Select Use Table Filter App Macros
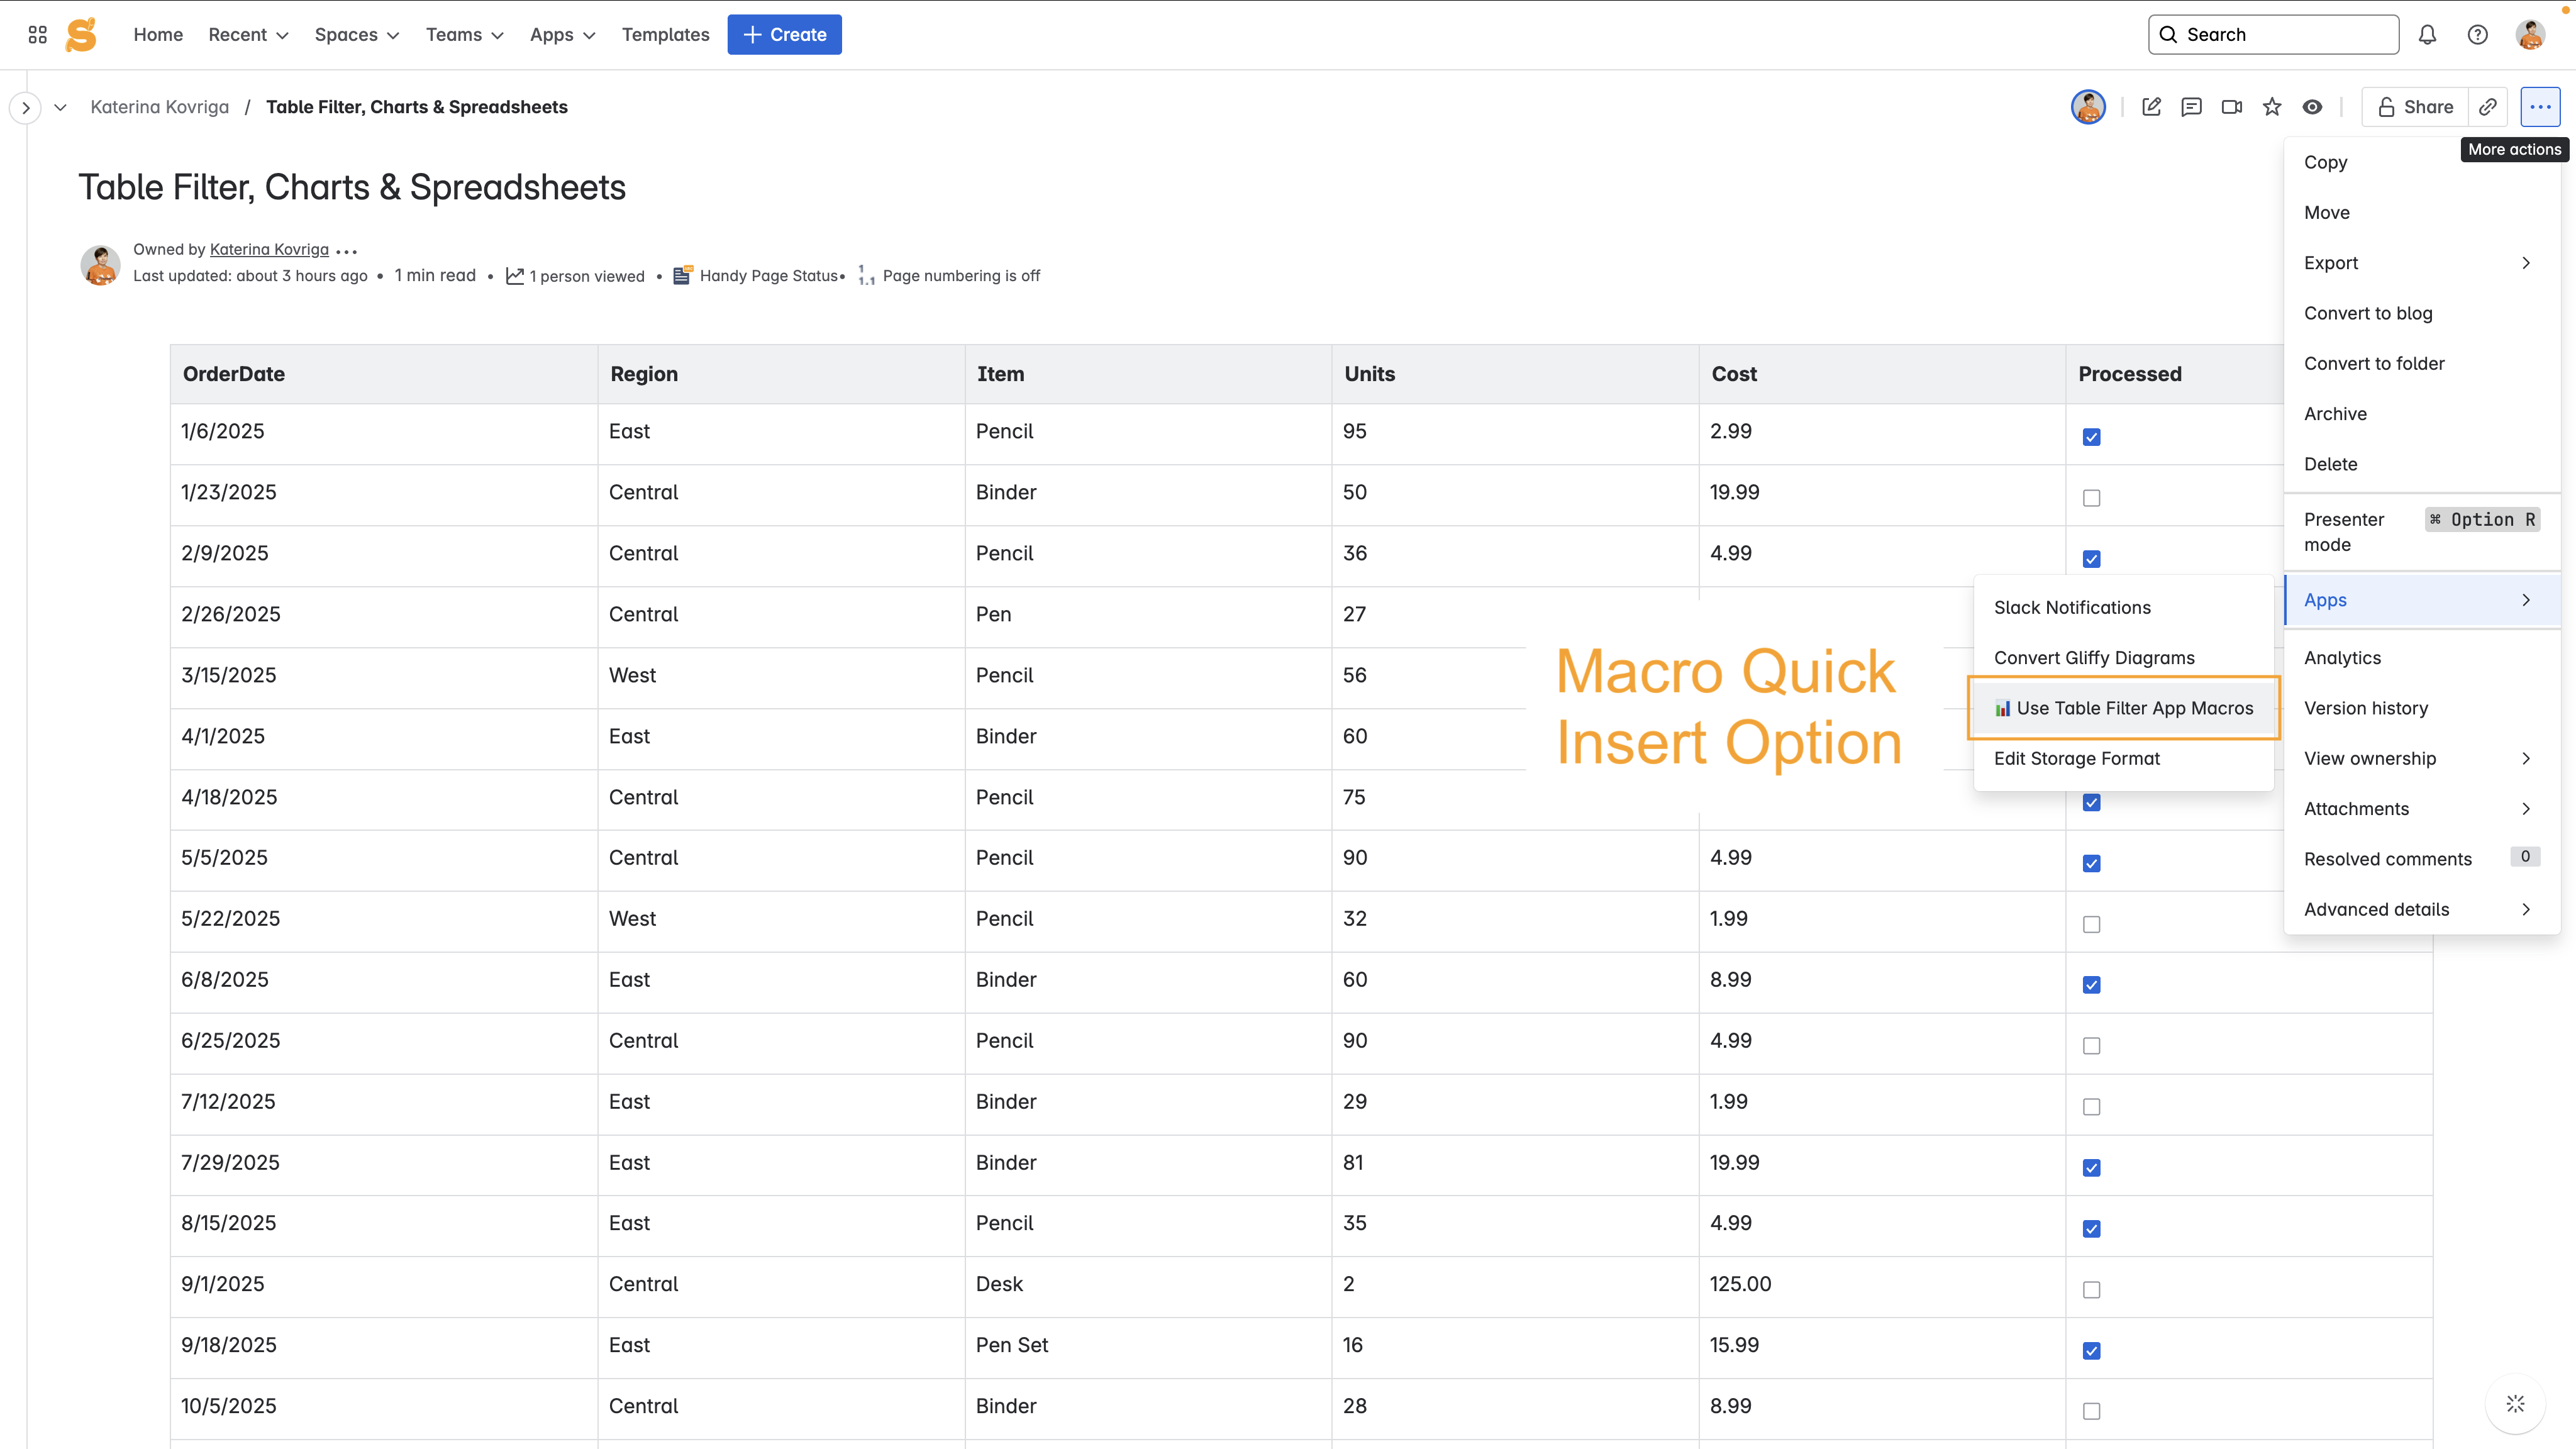 click(2123, 708)
